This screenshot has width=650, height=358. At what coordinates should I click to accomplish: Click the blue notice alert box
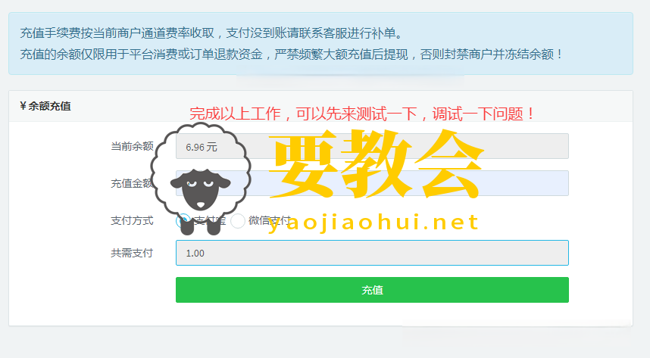[x=321, y=43]
